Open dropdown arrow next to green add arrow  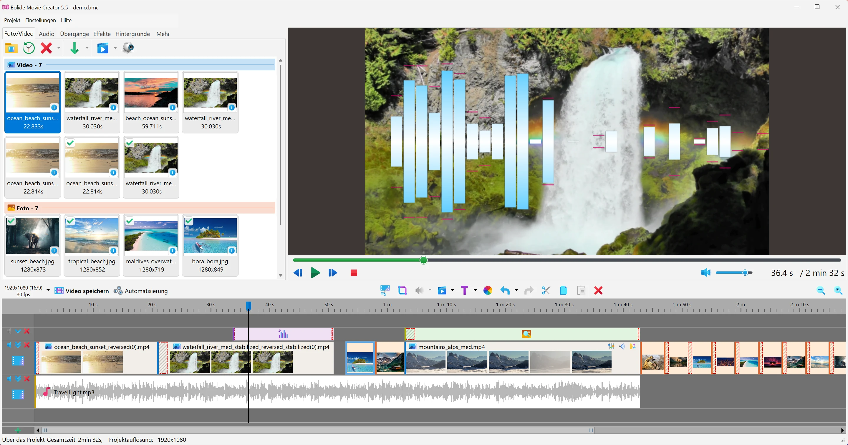pyautogui.click(x=87, y=48)
